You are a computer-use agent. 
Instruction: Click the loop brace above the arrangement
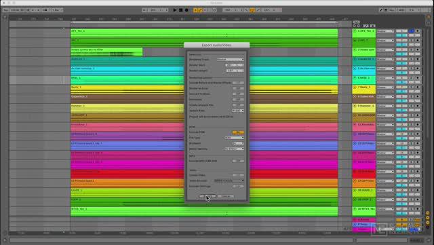pos(204,22)
